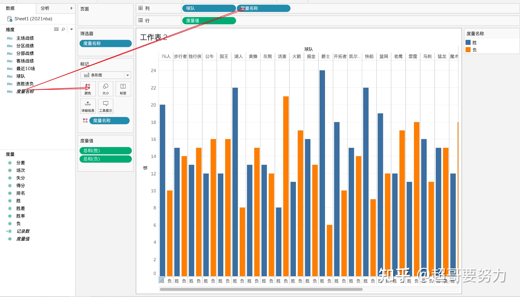The height and width of the screenshot is (297, 520).
Task: Open the Detail marks card
Action: [88, 106]
